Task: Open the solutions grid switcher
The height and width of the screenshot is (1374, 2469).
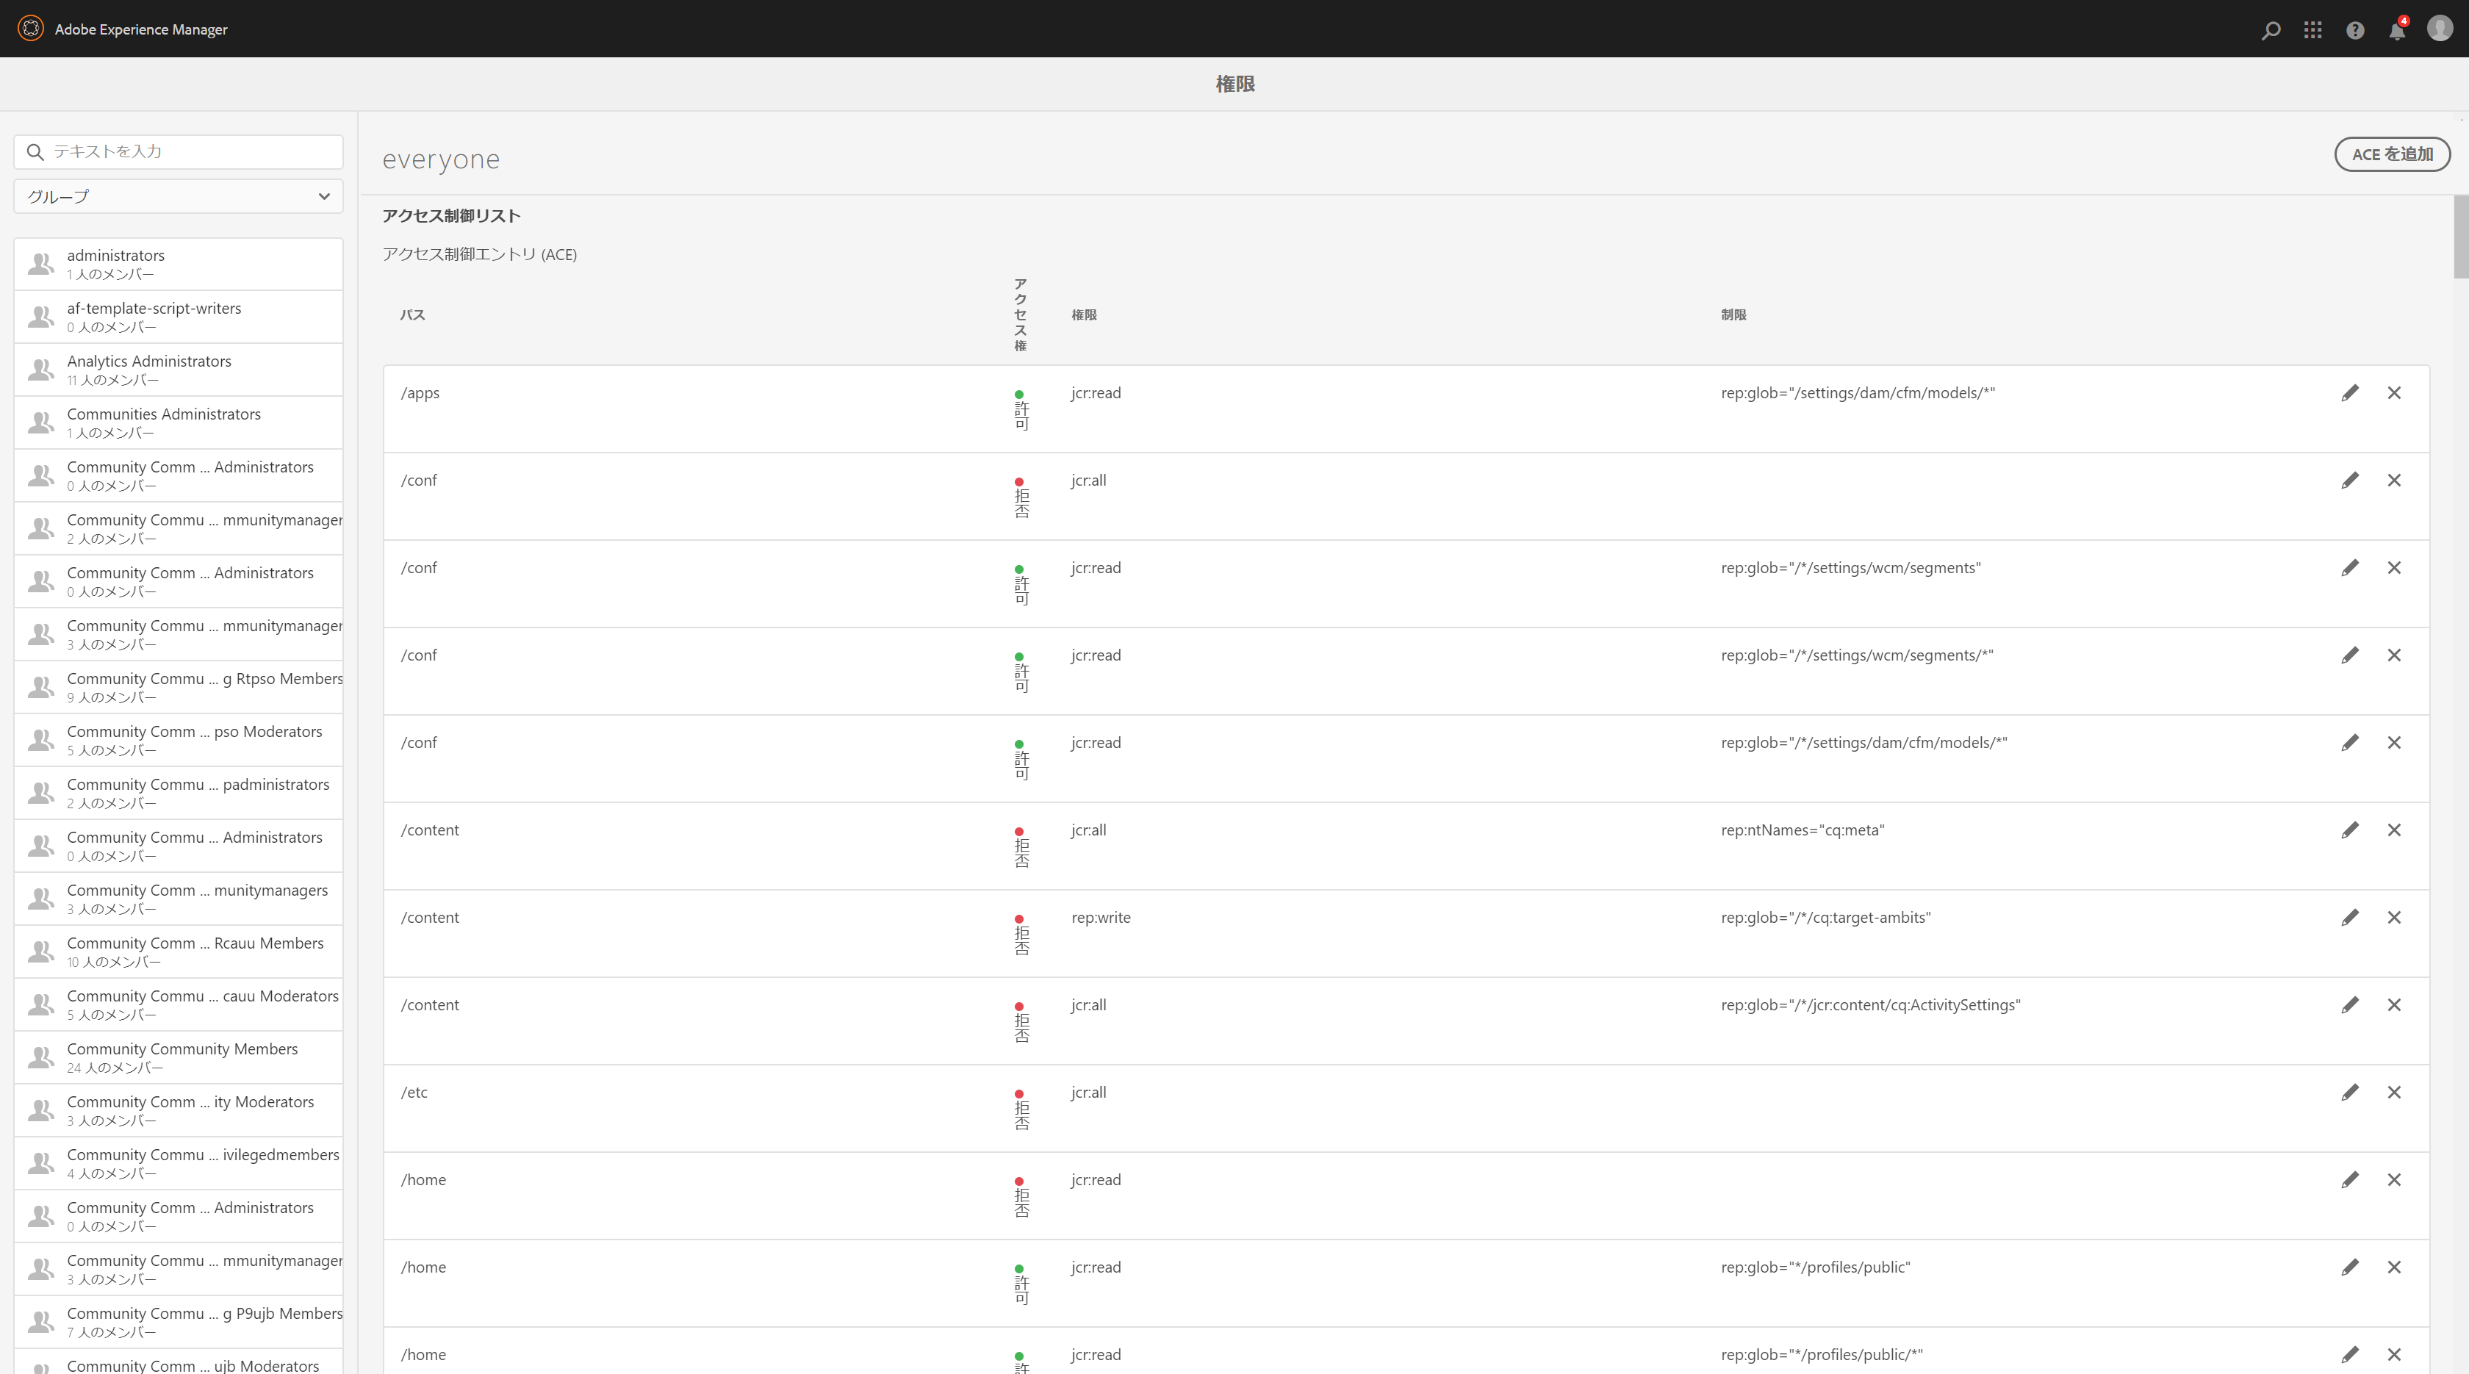Action: [2312, 29]
